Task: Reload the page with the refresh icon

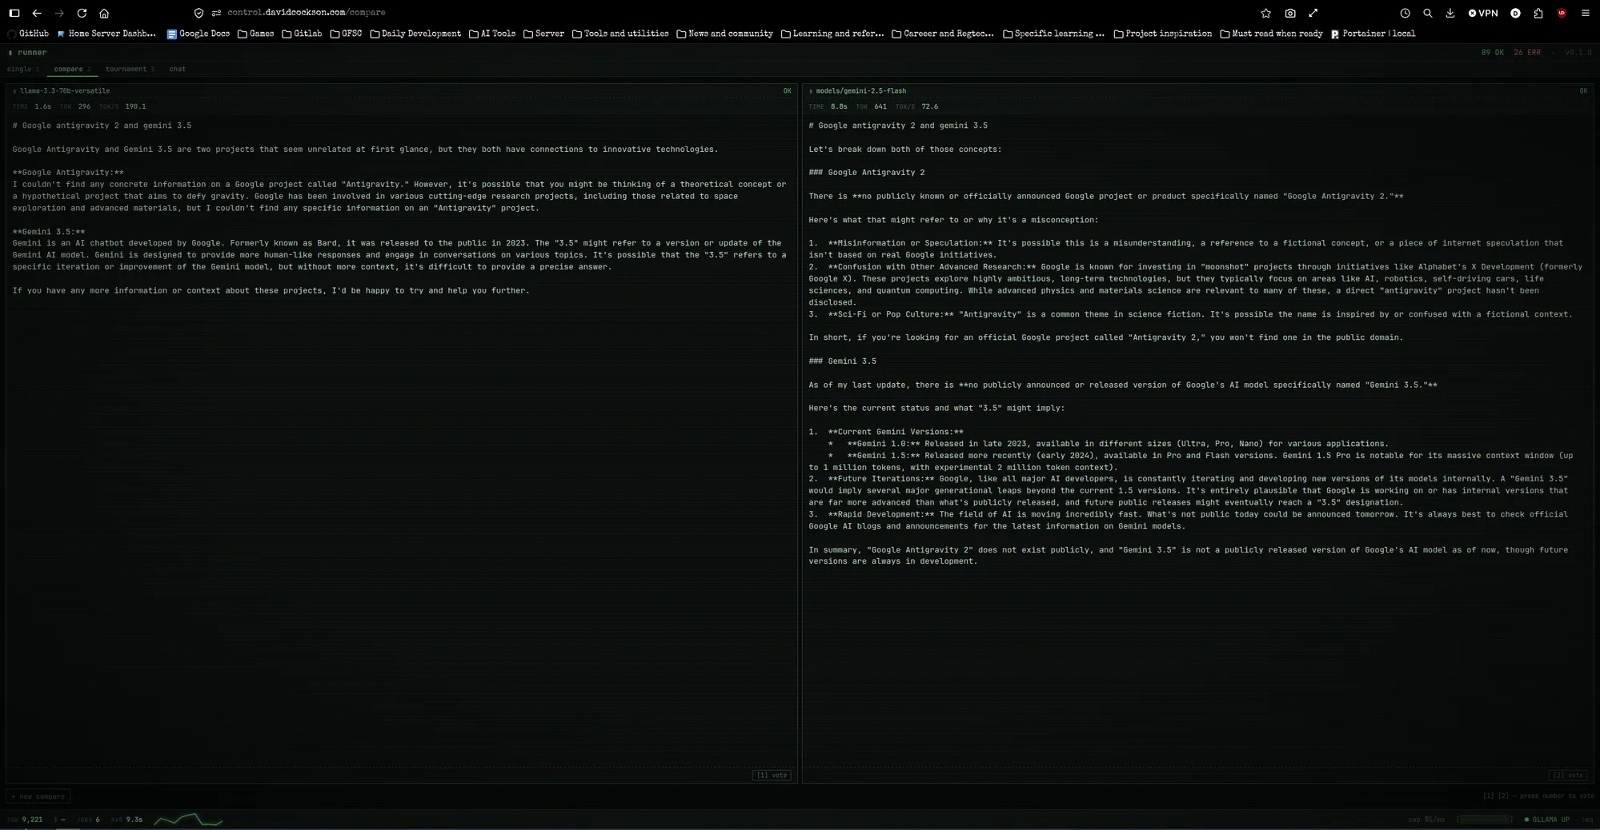Action: [x=82, y=13]
